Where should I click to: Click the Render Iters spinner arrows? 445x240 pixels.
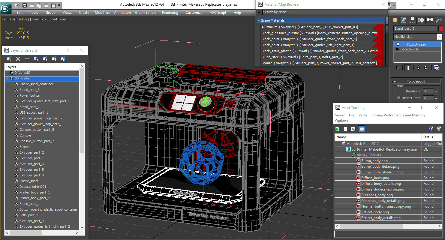pos(437,98)
